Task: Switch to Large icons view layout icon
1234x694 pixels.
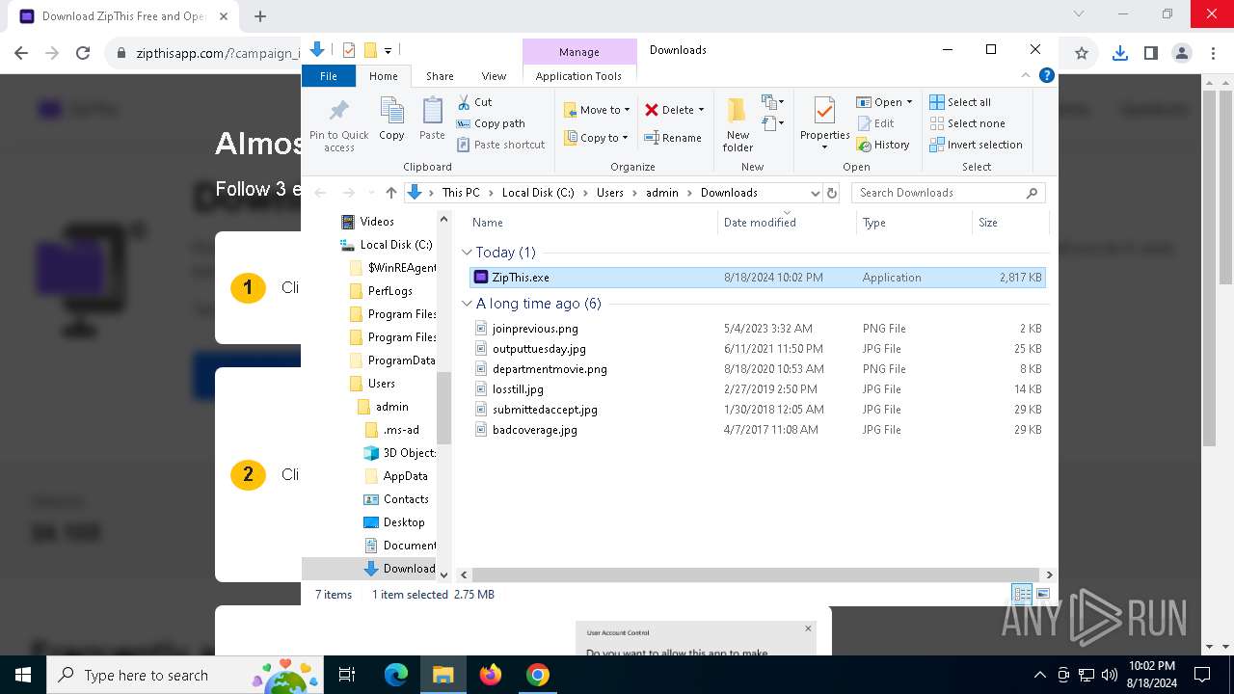Action: (x=1042, y=595)
